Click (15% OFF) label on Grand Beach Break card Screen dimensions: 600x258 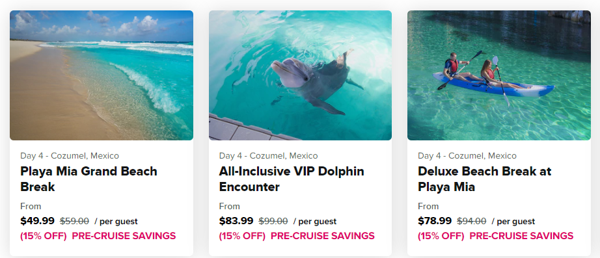[44, 236]
